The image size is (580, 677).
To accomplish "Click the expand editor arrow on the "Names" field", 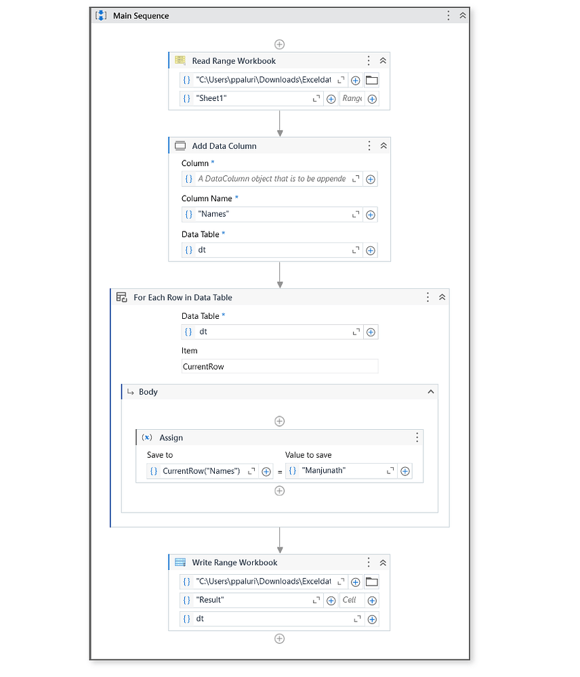I will [355, 215].
